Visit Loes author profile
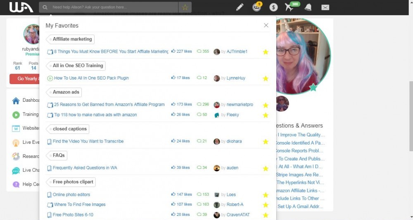The width and height of the screenshot is (413, 220). [x=231, y=195]
